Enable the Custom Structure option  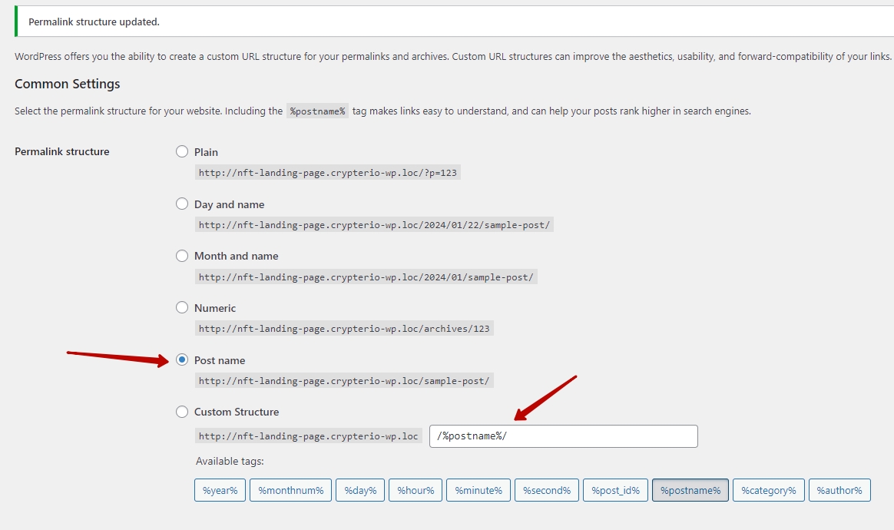(182, 412)
